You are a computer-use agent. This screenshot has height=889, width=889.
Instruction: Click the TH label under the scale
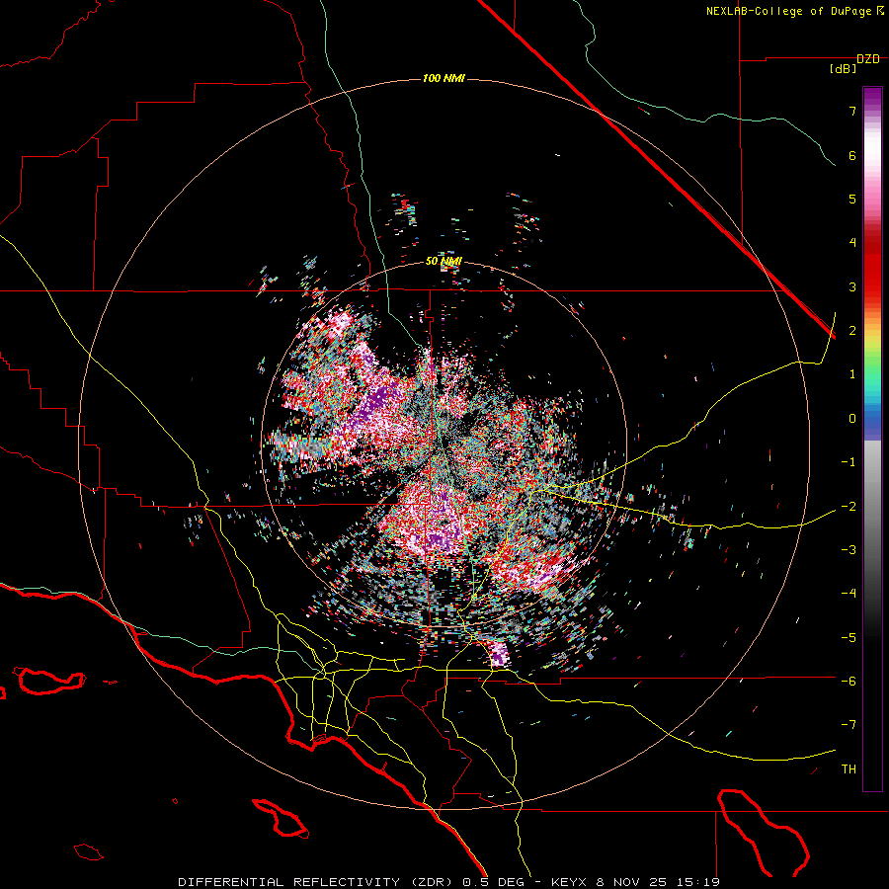849,768
